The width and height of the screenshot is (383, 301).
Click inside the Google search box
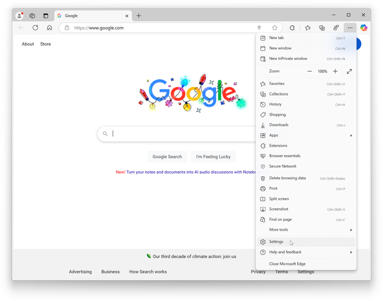tap(178, 134)
